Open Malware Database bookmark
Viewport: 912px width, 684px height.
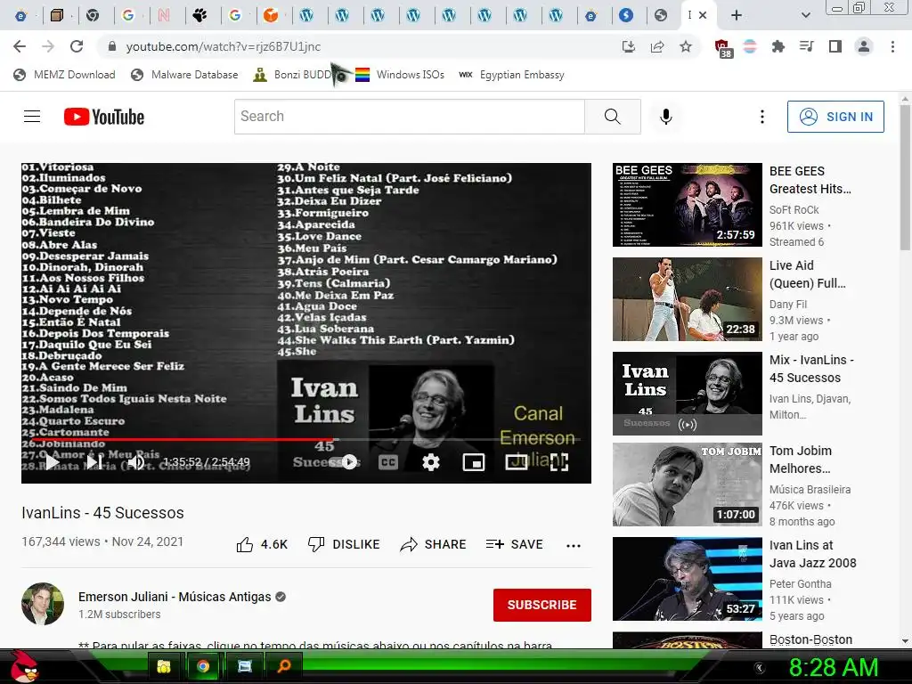point(184,75)
